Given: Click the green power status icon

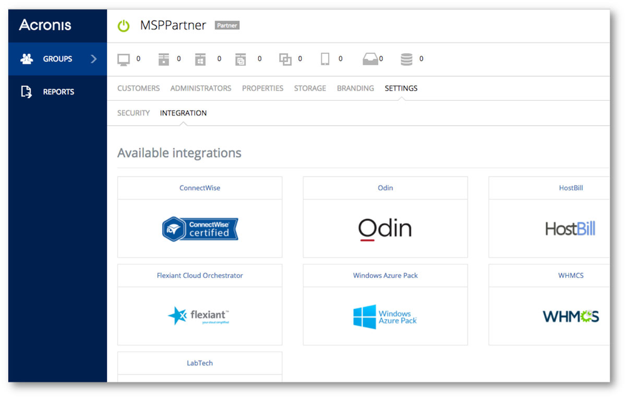Looking at the screenshot, I should coord(124,26).
